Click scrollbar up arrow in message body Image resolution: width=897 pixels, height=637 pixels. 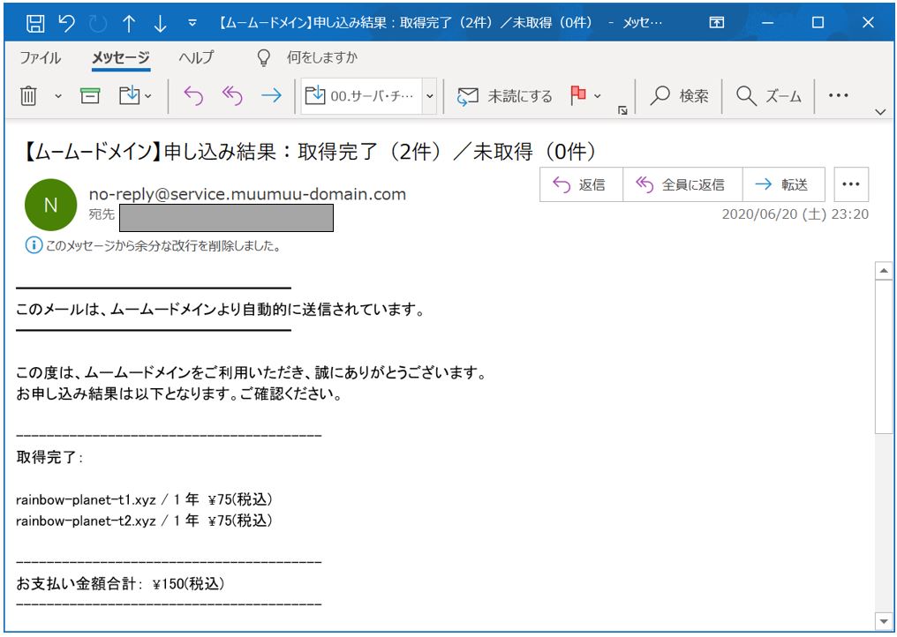pos(884,271)
